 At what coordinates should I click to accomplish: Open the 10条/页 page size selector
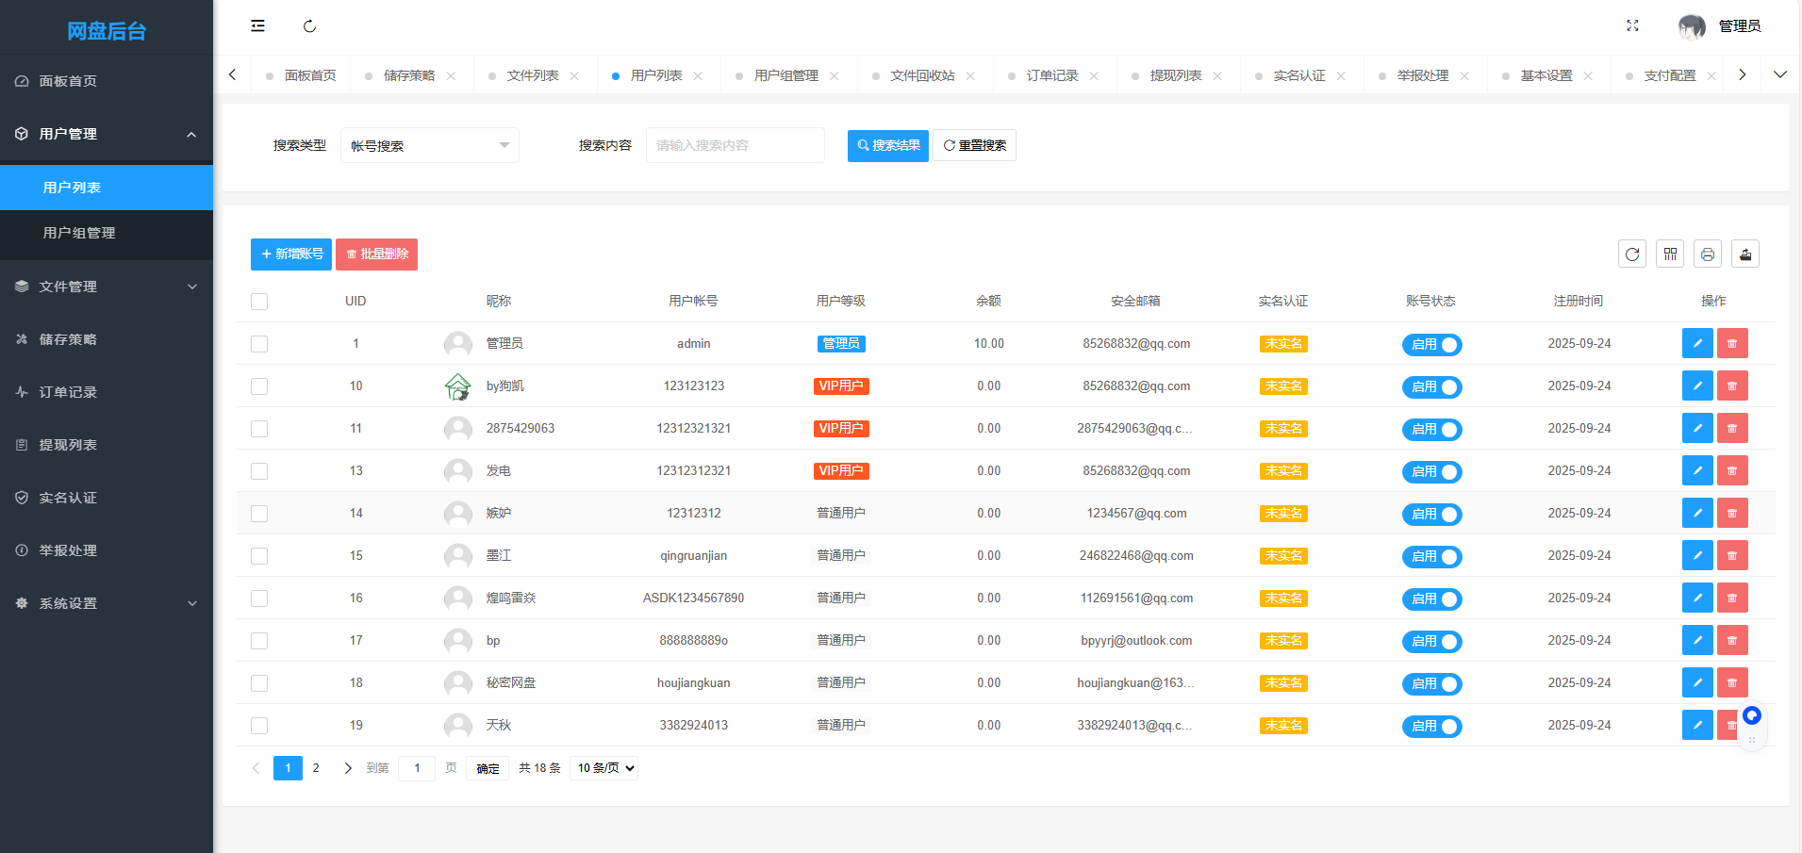pos(603,767)
